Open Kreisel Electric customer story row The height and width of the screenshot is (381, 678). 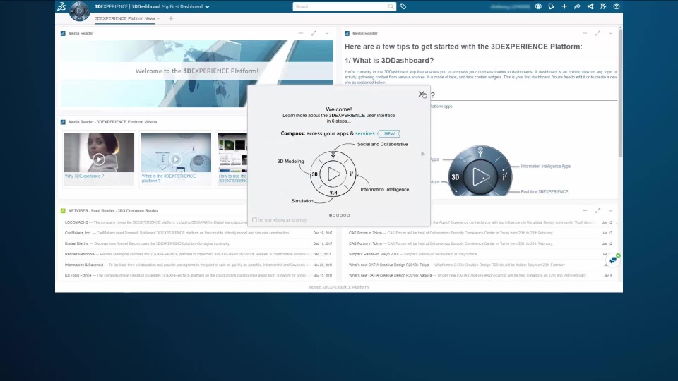[198, 243]
